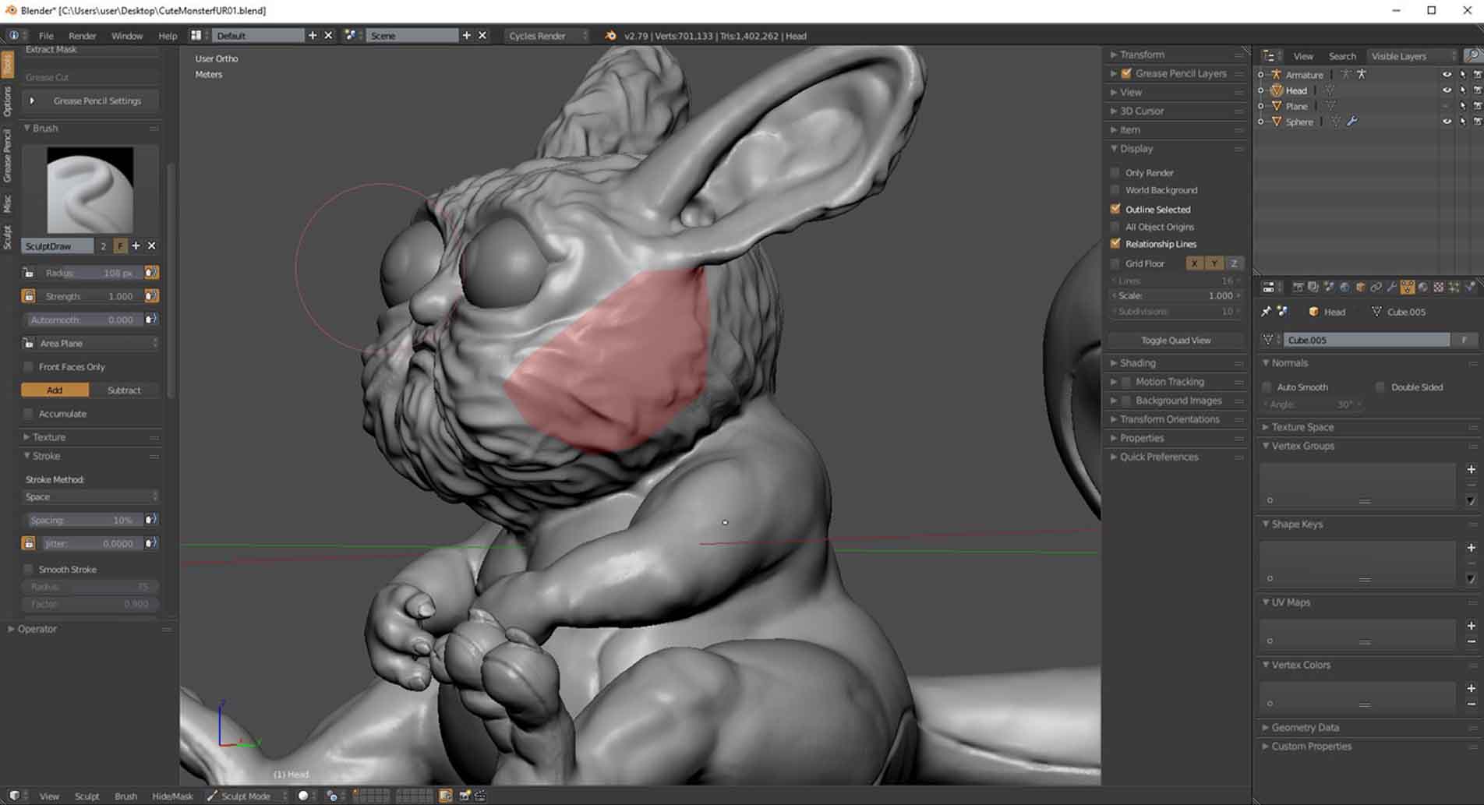Select the Armature object icon in outliner
The image size is (1484, 805).
(1276, 74)
